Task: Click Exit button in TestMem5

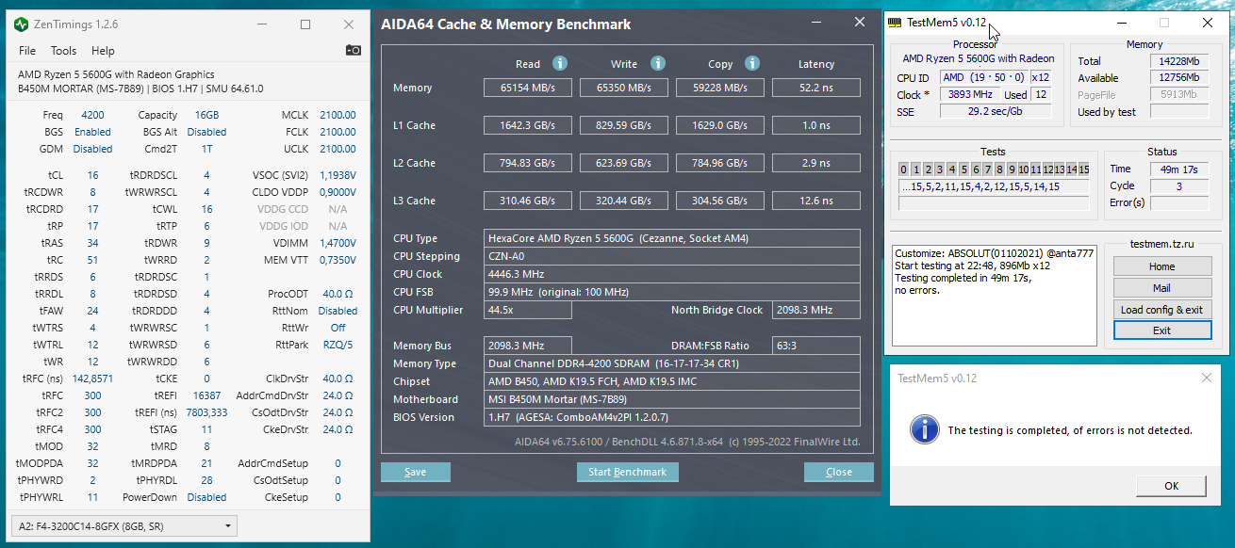Action: pyautogui.click(x=1161, y=330)
